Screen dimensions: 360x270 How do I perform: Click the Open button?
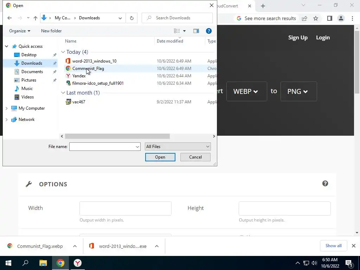click(160, 157)
